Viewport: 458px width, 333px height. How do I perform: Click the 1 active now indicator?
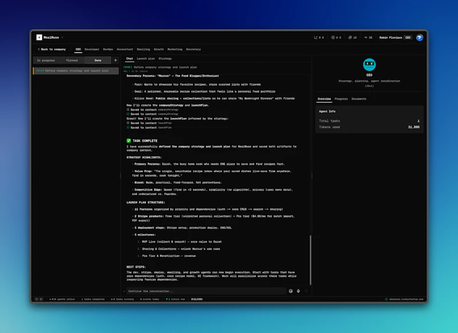tap(176, 299)
